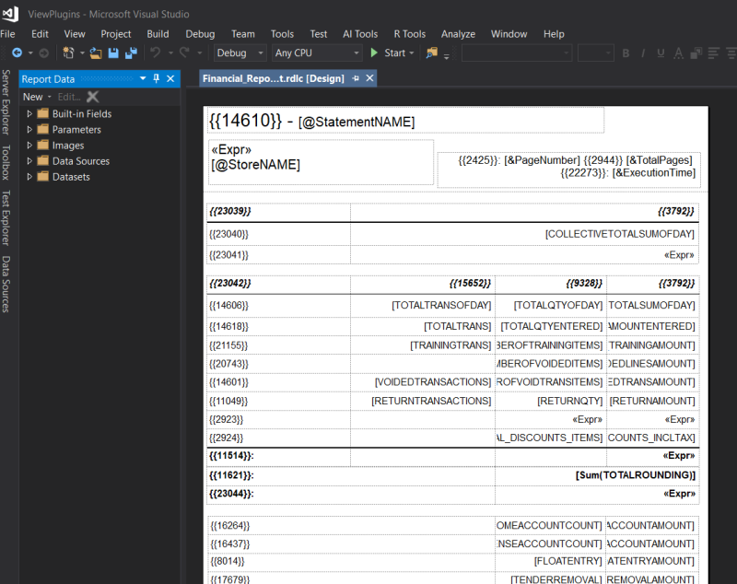
Task: Expand the Parameters node arrow
Action: pos(29,130)
